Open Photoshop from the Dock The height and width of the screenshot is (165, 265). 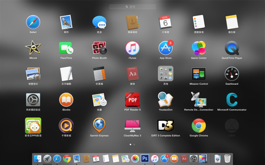point(145,158)
